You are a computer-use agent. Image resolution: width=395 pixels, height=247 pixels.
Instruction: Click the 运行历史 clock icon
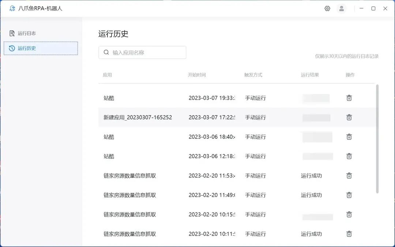point(12,48)
